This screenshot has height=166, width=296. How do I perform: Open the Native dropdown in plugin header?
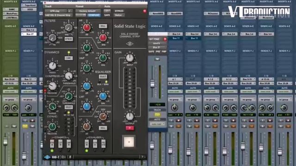[119, 15]
